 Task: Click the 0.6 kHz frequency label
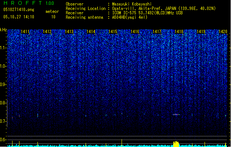pos(3,140)
